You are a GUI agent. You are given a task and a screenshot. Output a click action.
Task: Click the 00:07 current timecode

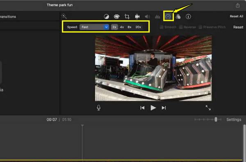[x=52, y=119]
